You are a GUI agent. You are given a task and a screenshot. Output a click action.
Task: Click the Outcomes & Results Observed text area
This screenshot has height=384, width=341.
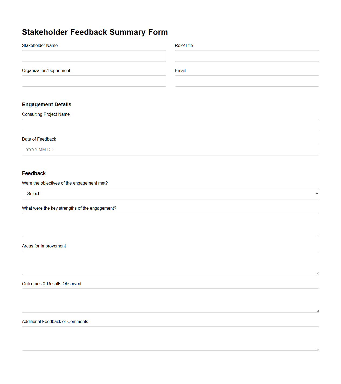click(170, 300)
